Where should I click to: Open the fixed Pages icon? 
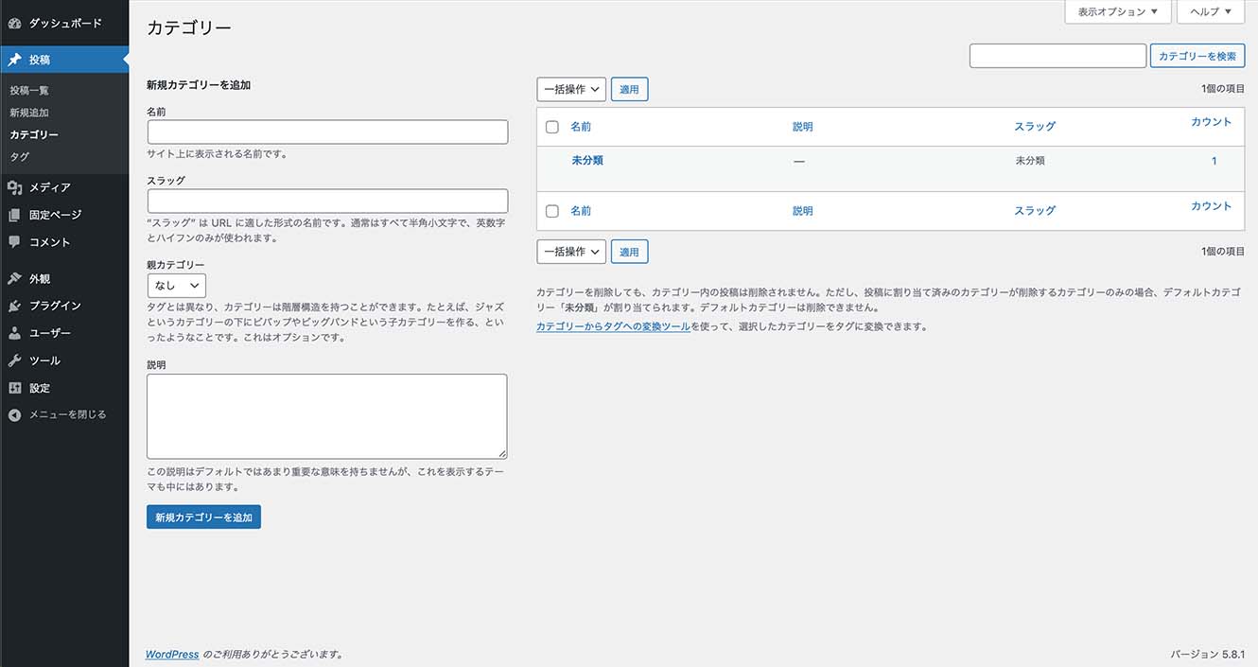pyautogui.click(x=14, y=215)
